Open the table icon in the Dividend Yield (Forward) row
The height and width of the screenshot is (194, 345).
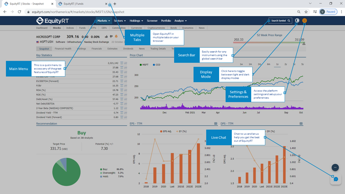(x=122, y=117)
